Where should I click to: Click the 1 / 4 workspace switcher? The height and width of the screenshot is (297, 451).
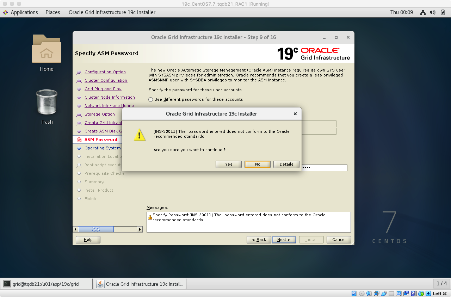click(x=441, y=284)
